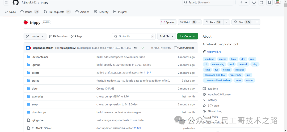
Task: Click the plus create-new icon
Action: 241,2
